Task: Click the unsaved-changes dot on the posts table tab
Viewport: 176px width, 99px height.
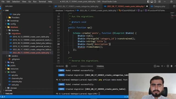Action: pos(147,6)
